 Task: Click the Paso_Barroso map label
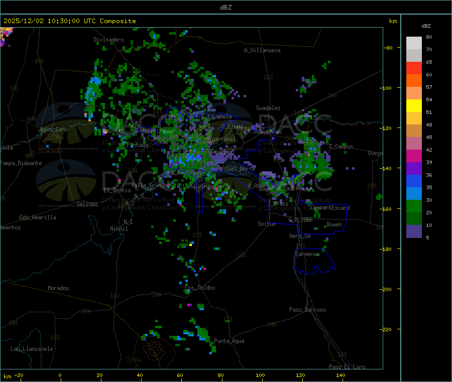tap(307, 310)
